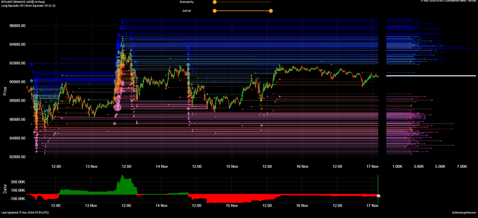This screenshot has height=218, width=478.
Task: Click the left handle of Δoi/vol slider
Action: [x=215, y=11]
